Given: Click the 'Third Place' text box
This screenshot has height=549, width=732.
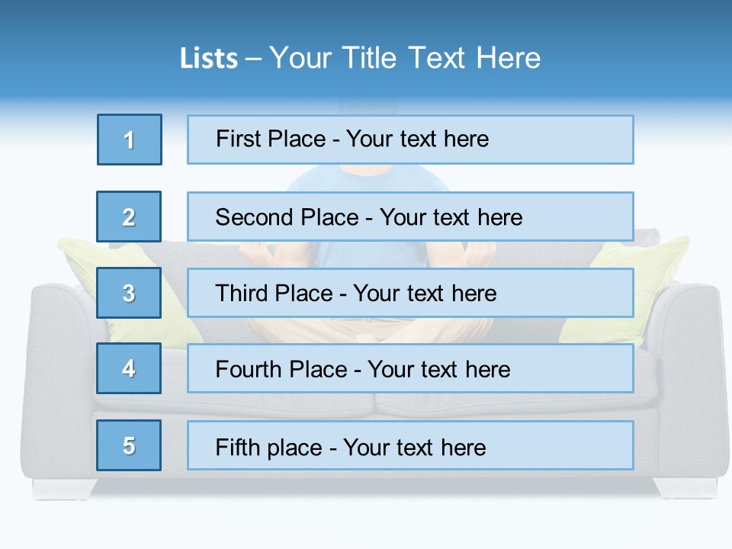Looking at the screenshot, I should point(410,293).
